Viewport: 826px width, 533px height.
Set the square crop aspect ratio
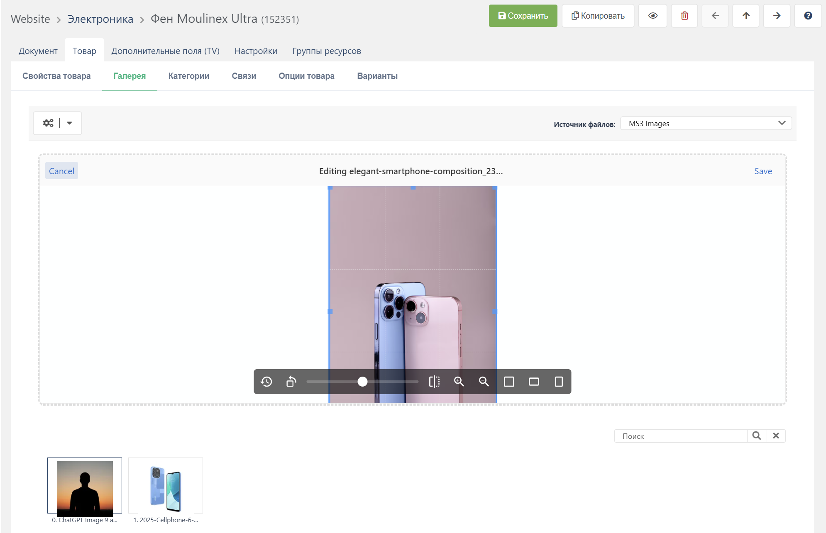point(509,382)
